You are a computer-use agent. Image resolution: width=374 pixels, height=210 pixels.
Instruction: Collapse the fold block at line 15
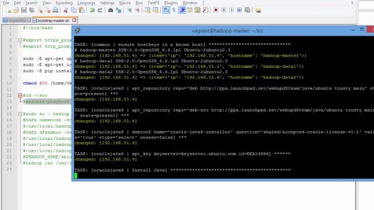tap(20, 114)
